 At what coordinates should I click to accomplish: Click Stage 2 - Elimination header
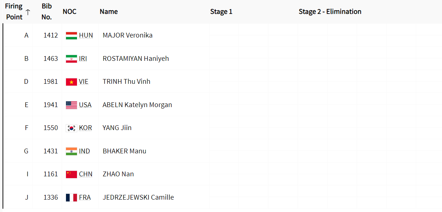click(x=330, y=12)
